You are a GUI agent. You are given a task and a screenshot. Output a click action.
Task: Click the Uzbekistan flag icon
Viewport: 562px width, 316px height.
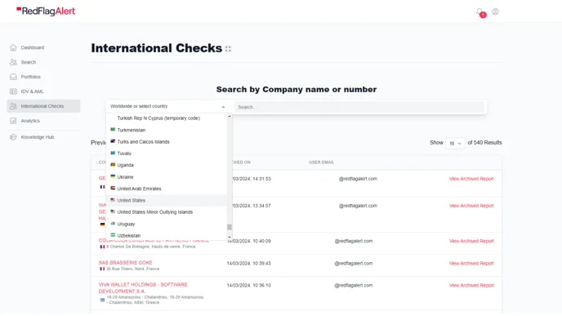(113, 235)
